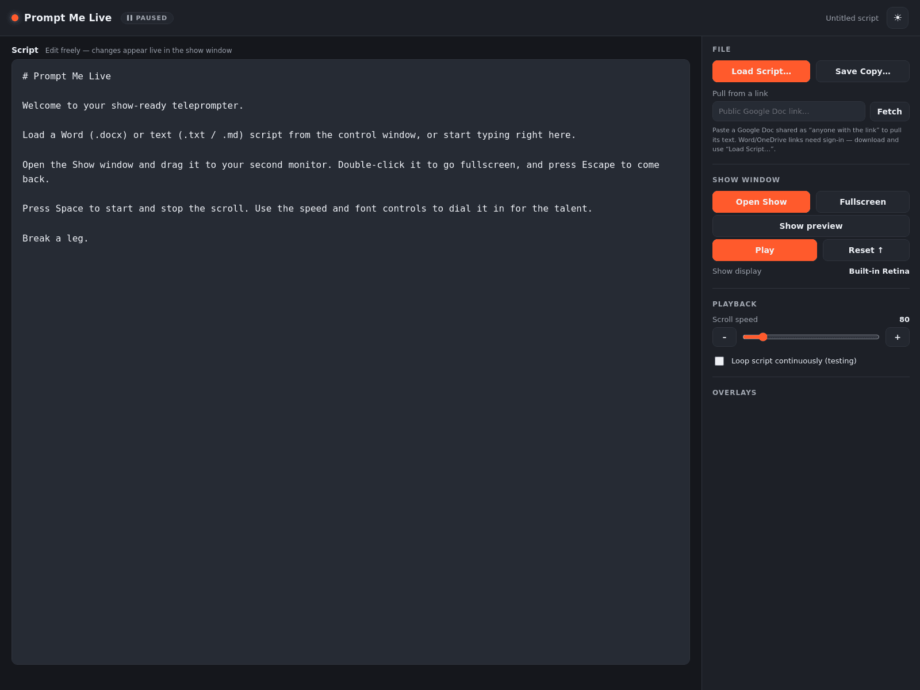Click the PLAYBACK section heading
Image resolution: width=920 pixels, height=690 pixels.
tap(734, 304)
